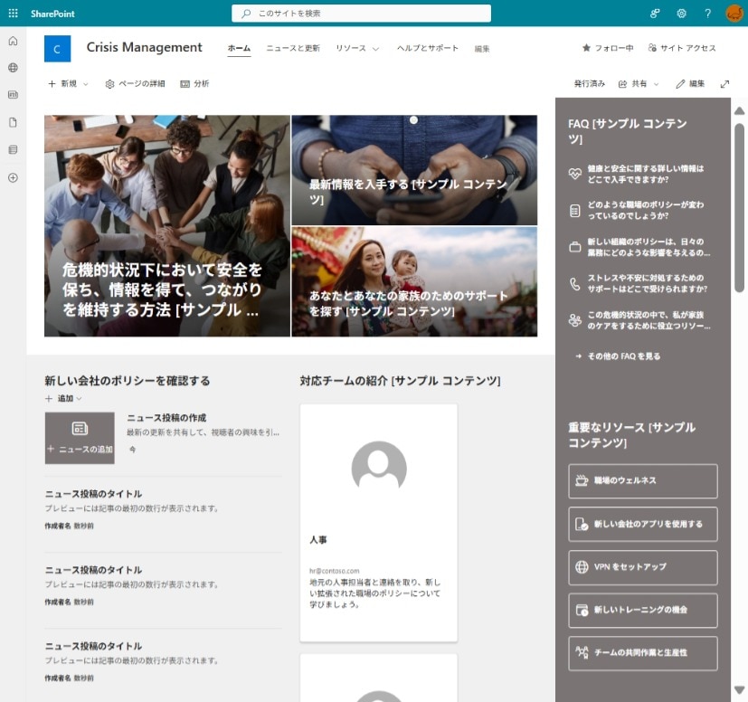The image size is (748, 702).
Task: Open the 人事 contact card
Action: click(x=378, y=523)
